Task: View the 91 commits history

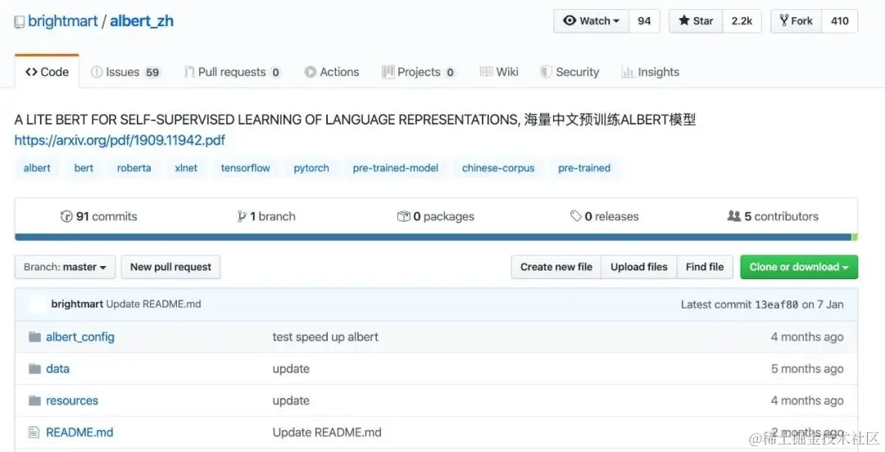Action: [x=99, y=216]
